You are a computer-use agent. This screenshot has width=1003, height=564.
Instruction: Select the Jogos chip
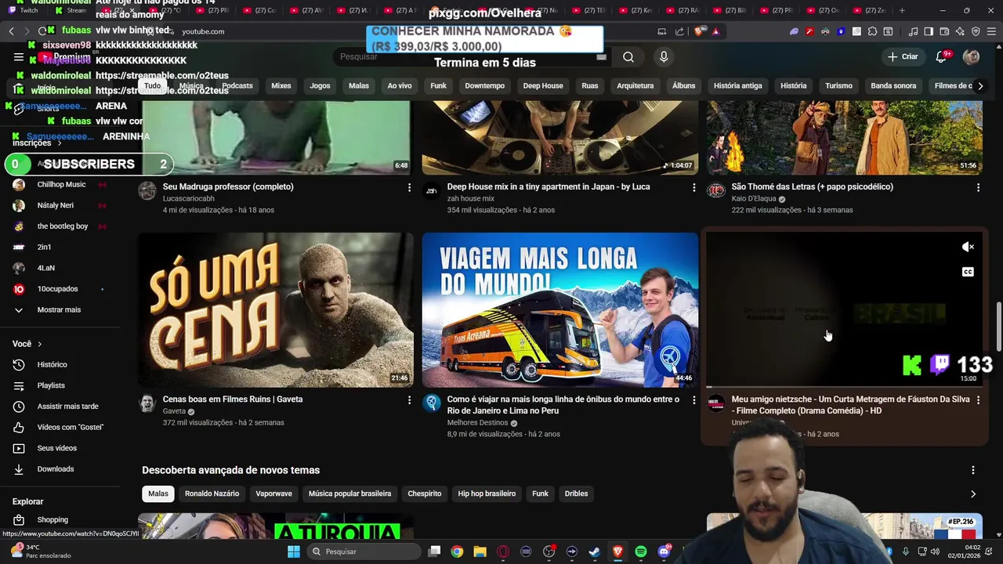click(x=320, y=85)
